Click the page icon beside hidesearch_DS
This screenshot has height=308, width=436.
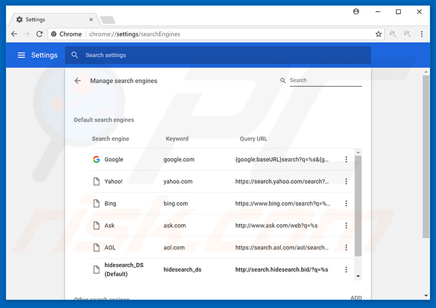click(x=97, y=269)
